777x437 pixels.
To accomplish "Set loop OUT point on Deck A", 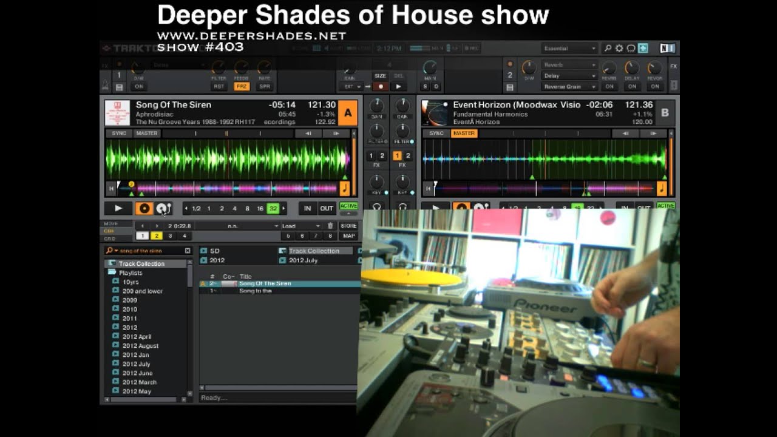I will point(327,208).
